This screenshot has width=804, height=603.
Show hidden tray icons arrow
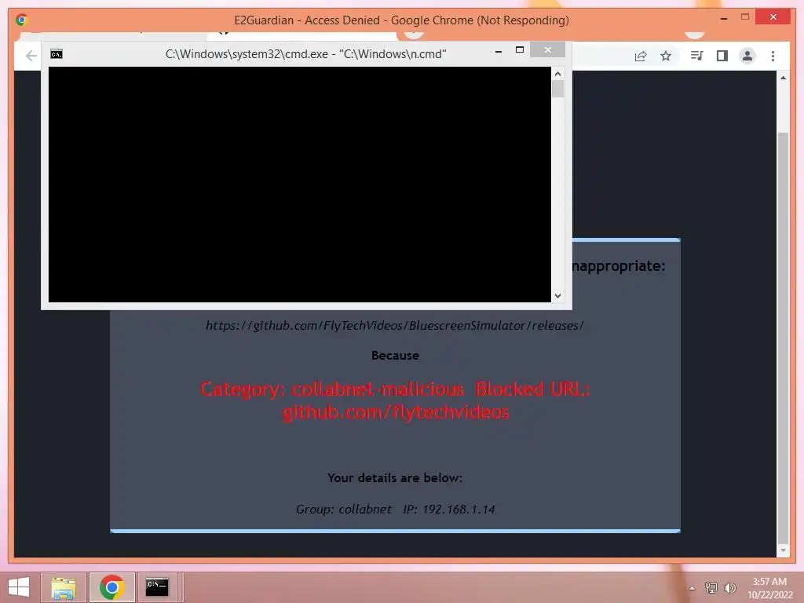[692, 588]
